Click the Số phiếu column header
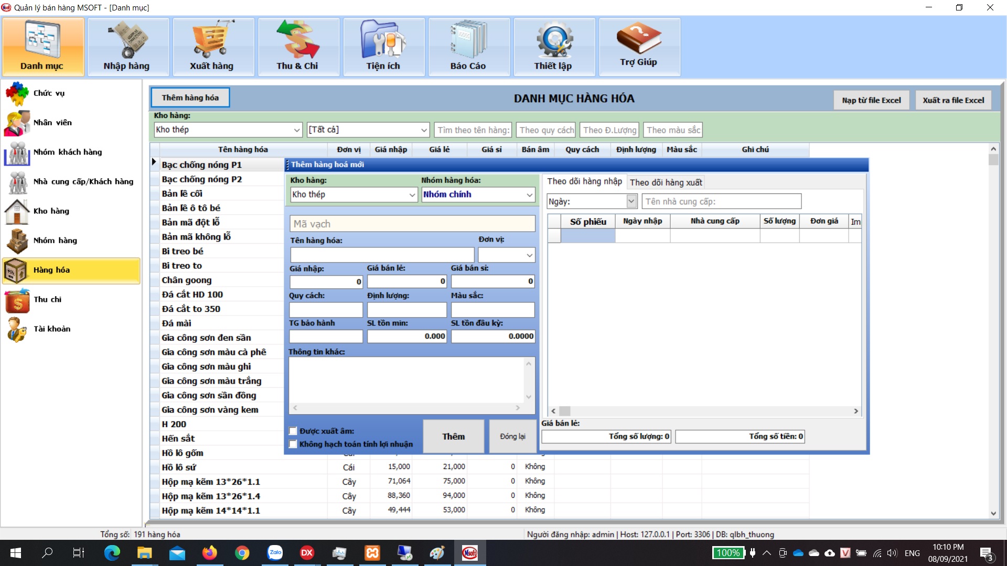This screenshot has height=566, width=1007. point(588,221)
